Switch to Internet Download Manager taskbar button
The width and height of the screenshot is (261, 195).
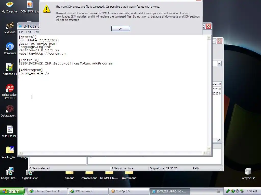pos(47,191)
